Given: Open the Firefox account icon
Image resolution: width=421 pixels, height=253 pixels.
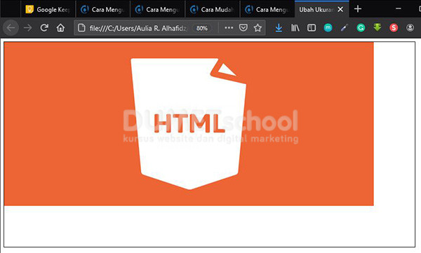Looking at the screenshot, I should coord(410,27).
